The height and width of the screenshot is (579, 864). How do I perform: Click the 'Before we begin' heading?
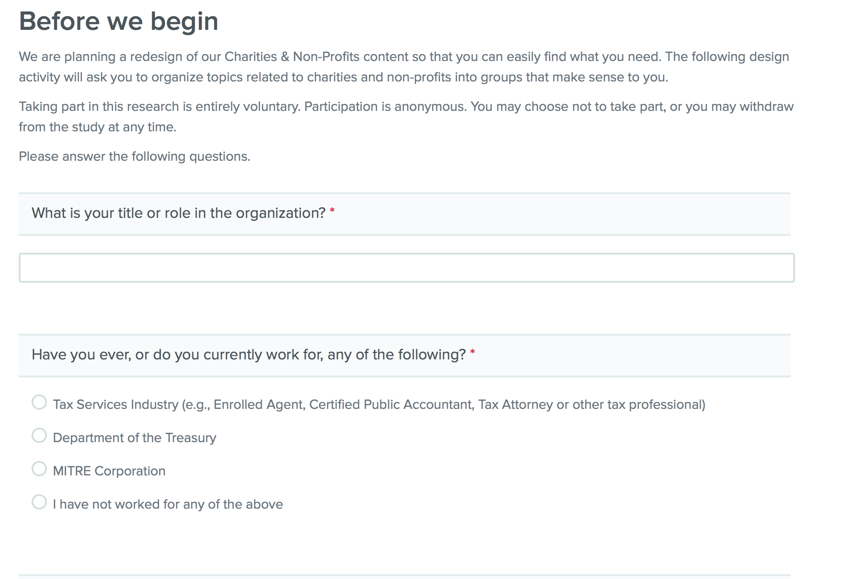(x=119, y=21)
